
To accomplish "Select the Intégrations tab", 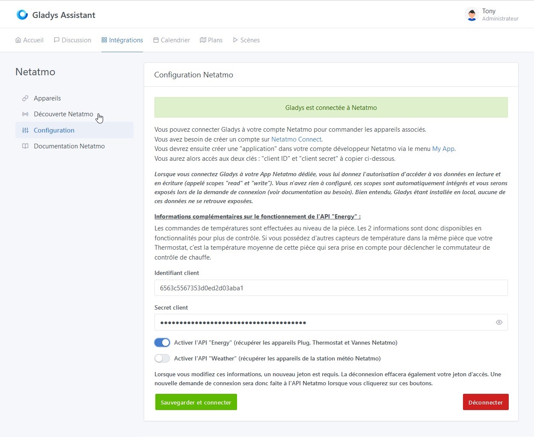I will 122,40.
